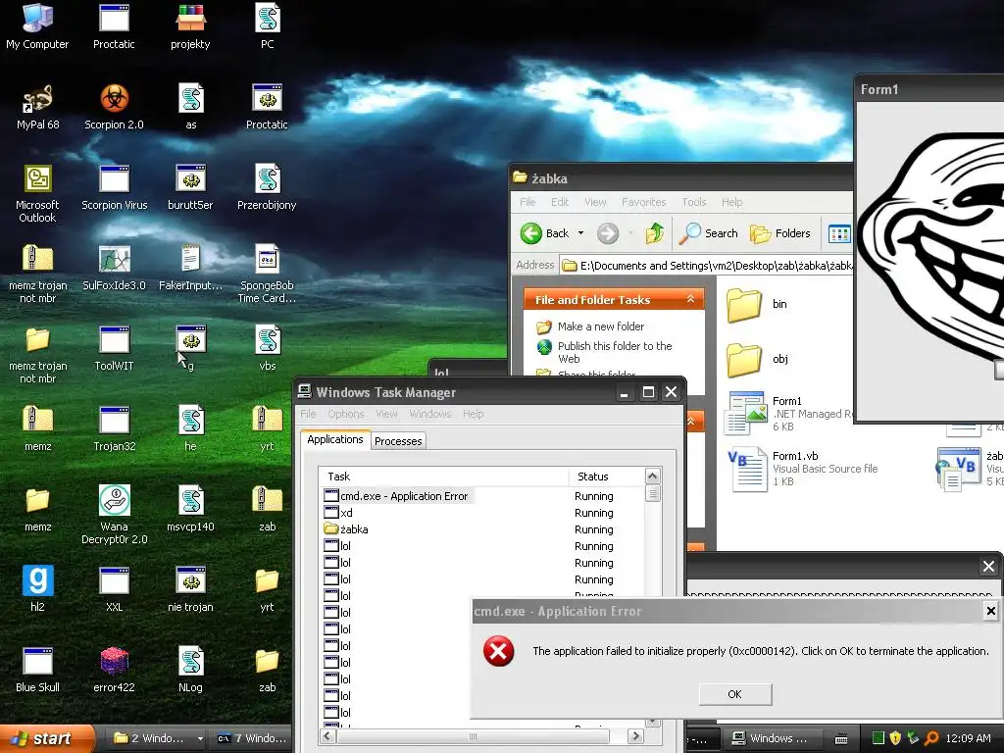Viewport: 1004px width, 753px height.
Task: Click the Start button
Action: 46,738
